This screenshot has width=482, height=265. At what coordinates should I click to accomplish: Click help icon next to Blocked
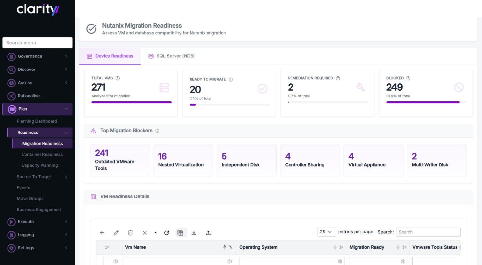point(408,78)
